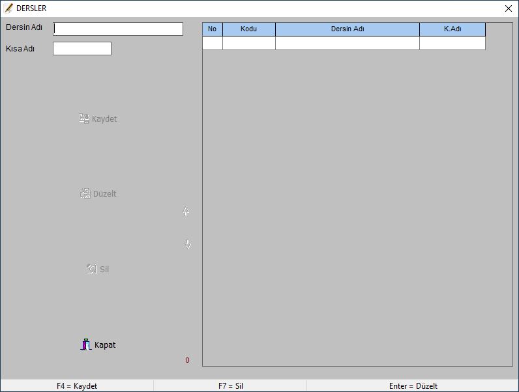Click the move down arrow icon
Image resolution: width=519 pixels, height=392 pixels.
(188, 244)
